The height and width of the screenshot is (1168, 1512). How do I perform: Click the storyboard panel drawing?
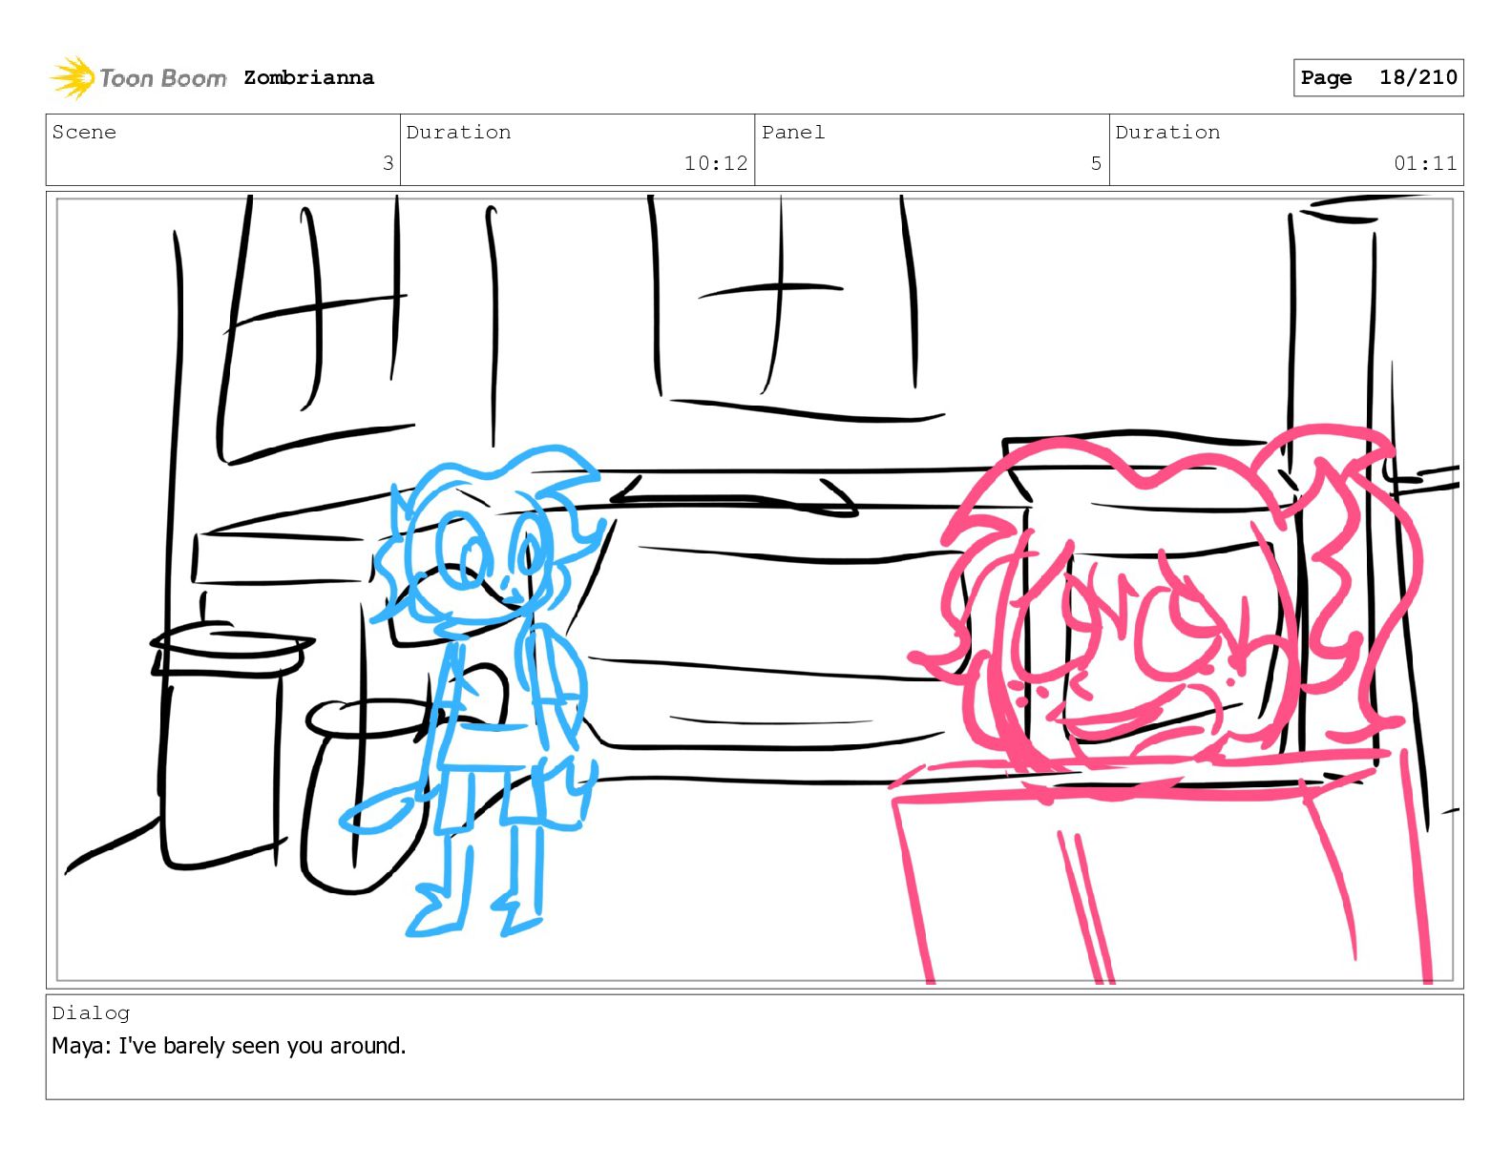tap(755, 590)
